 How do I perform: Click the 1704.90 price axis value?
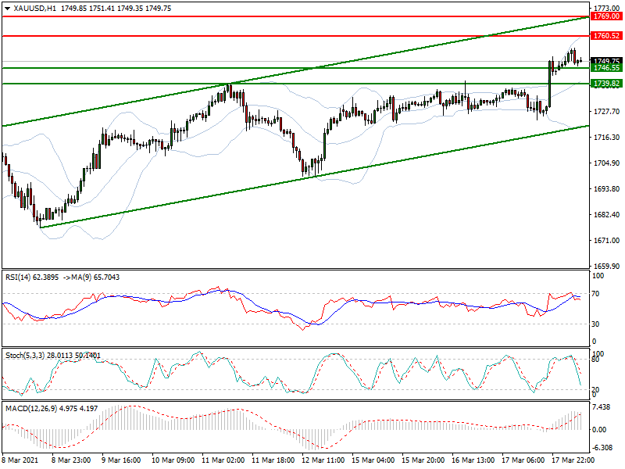click(x=607, y=163)
